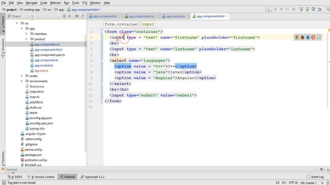This screenshot has width=330, height=185.
Task: Collapse the app folder in tree
Action: point(22,29)
